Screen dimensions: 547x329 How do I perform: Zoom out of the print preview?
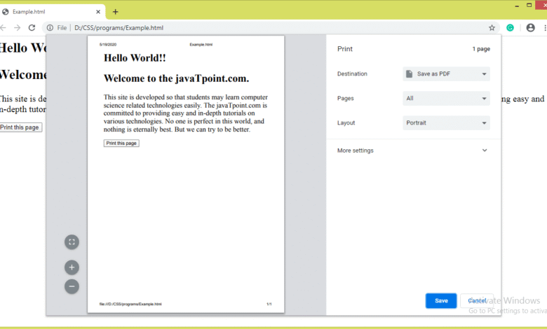[72, 286]
